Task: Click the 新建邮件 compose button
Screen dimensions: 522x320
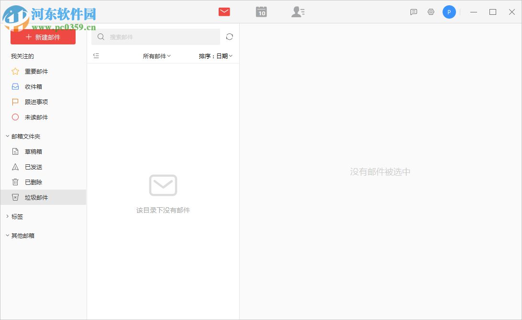Action: 43,36
